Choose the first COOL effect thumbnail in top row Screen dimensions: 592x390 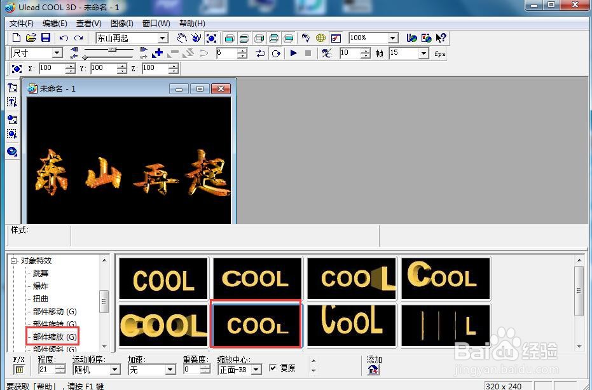click(x=163, y=279)
